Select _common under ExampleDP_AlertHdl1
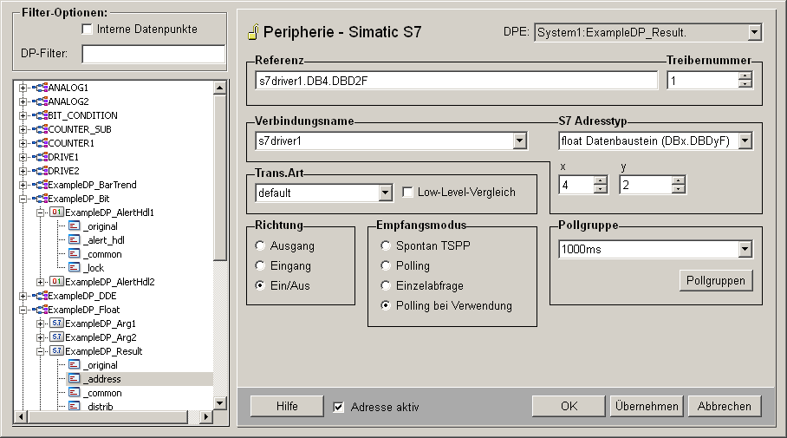 (x=104, y=254)
